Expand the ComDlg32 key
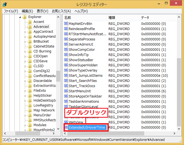Viewport: 184px width, 145px height. [25, 71]
